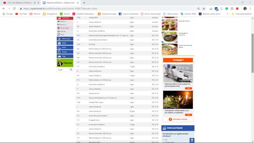
Task: Bookmark this page with the star
Action: point(204,9)
